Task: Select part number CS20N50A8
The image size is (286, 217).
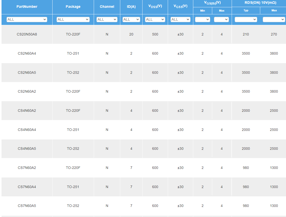Action: pyautogui.click(x=27, y=34)
